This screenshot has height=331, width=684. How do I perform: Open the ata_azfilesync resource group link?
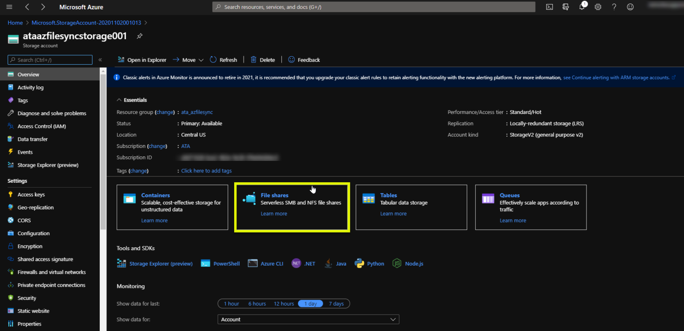coord(196,112)
